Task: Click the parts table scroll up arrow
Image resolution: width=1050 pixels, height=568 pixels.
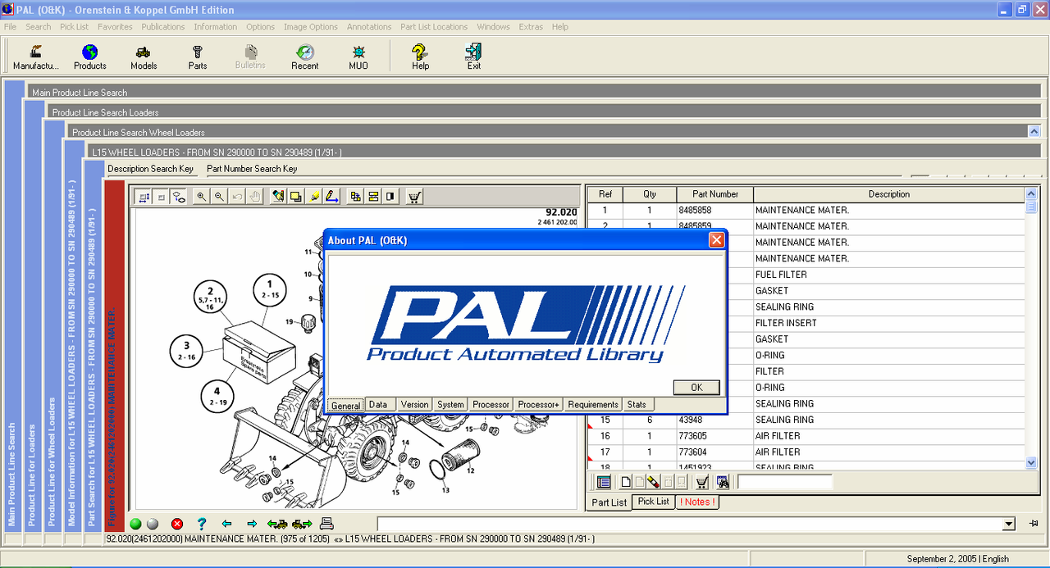Action: point(1031,194)
